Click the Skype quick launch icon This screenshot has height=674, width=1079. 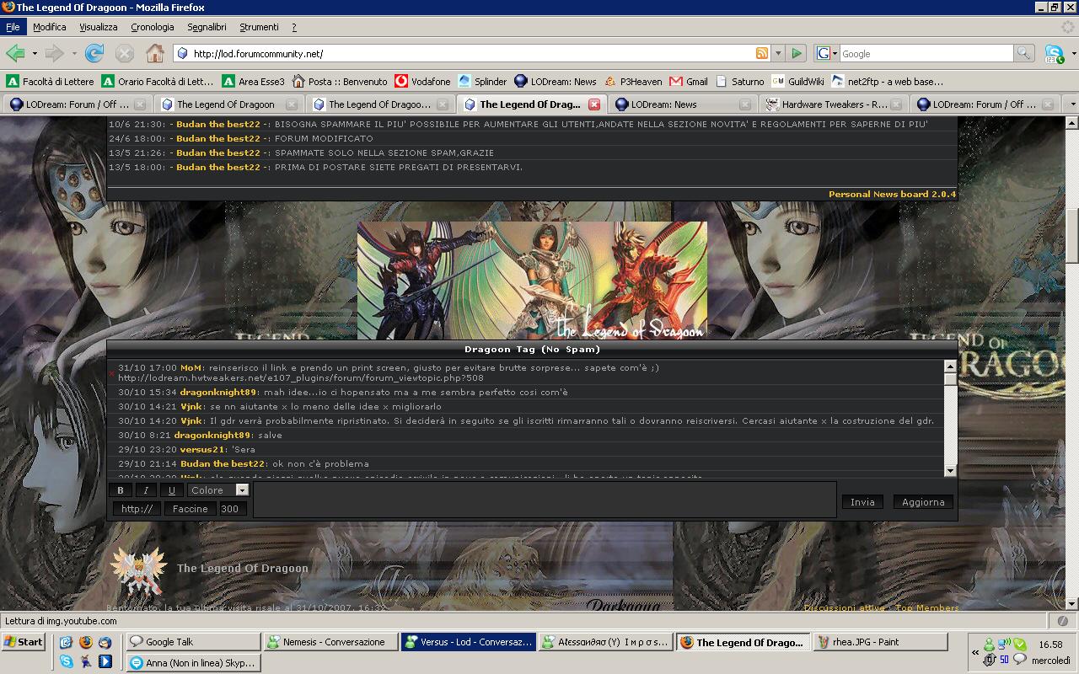[66, 661]
